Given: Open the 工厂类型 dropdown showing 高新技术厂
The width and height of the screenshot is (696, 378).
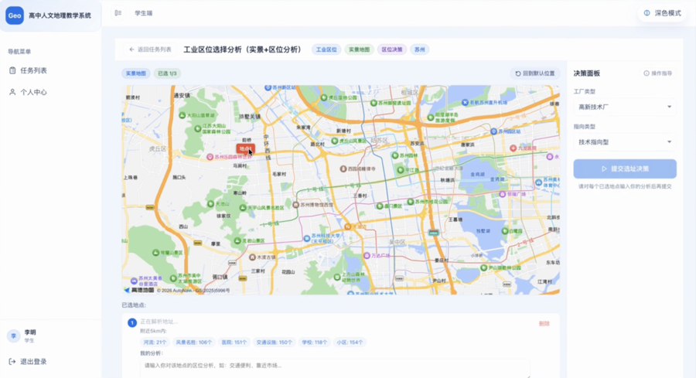Looking at the screenshot, I should click(x=625, y=107).
